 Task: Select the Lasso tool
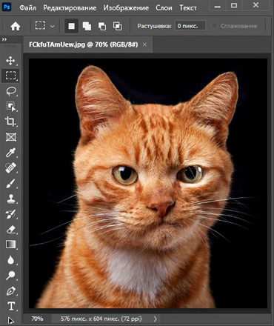coord(11,91)
